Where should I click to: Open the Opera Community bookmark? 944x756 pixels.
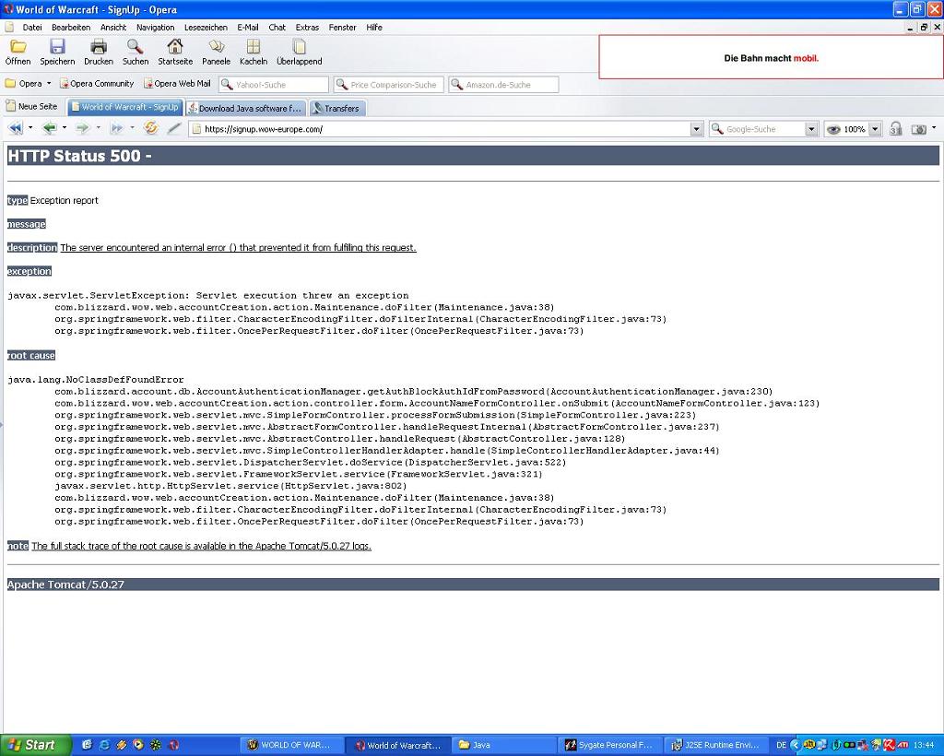(x=96, y=84)
